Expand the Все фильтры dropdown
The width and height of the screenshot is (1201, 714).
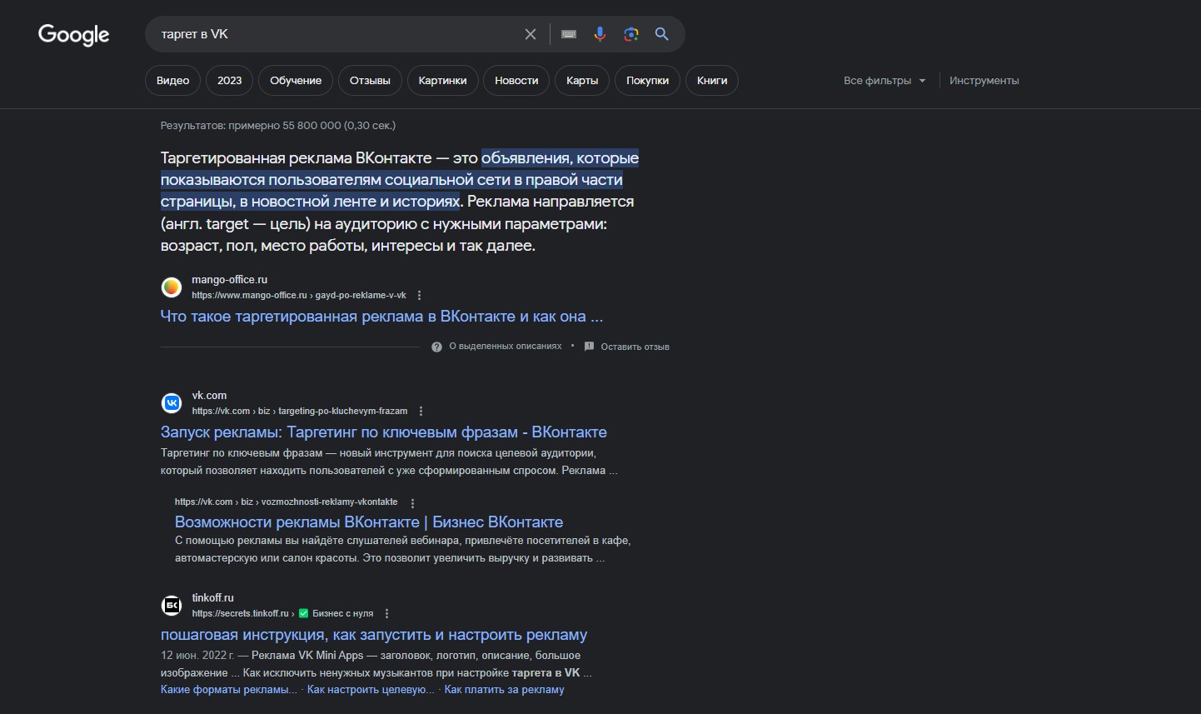tap(885, 81)
